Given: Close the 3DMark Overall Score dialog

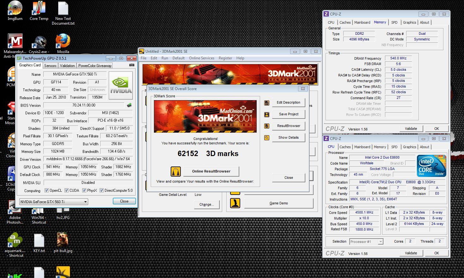Looking at the screenshot, I should coord(289,178).
